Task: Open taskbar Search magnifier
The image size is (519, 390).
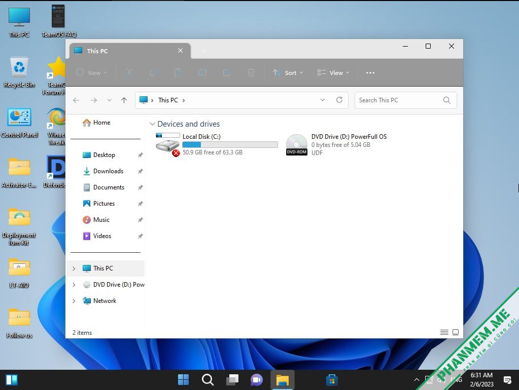Action: coord(208,380)
